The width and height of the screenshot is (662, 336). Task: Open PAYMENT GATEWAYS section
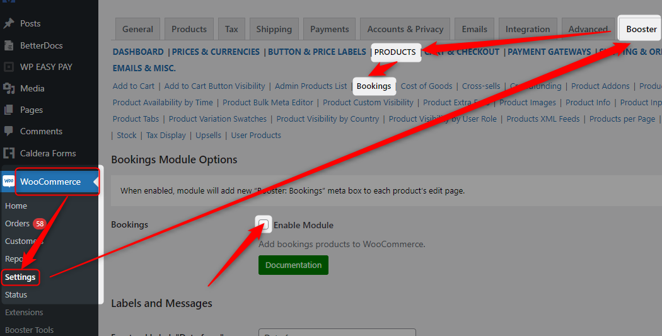pyautogui.click(x=549, y=52)
